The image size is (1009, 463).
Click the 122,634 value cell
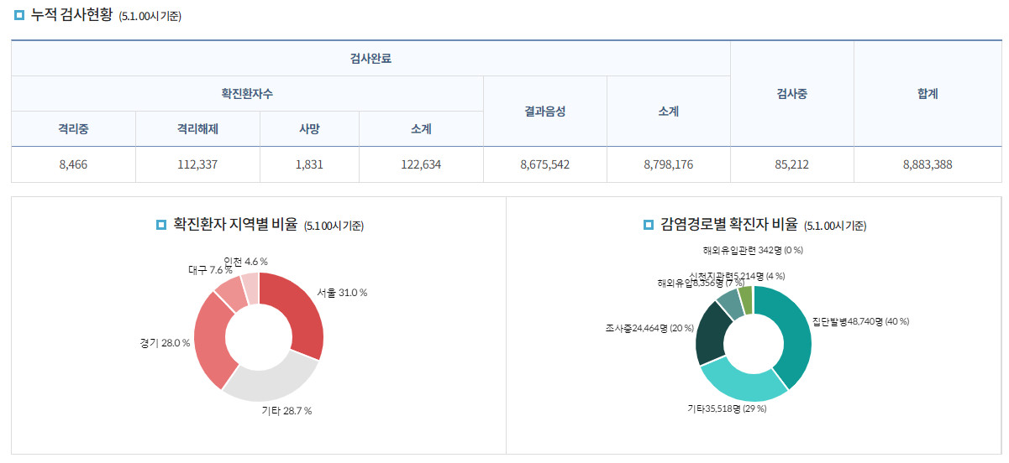click(421, 164)
